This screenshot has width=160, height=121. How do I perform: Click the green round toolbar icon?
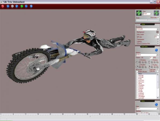point(22,6)
